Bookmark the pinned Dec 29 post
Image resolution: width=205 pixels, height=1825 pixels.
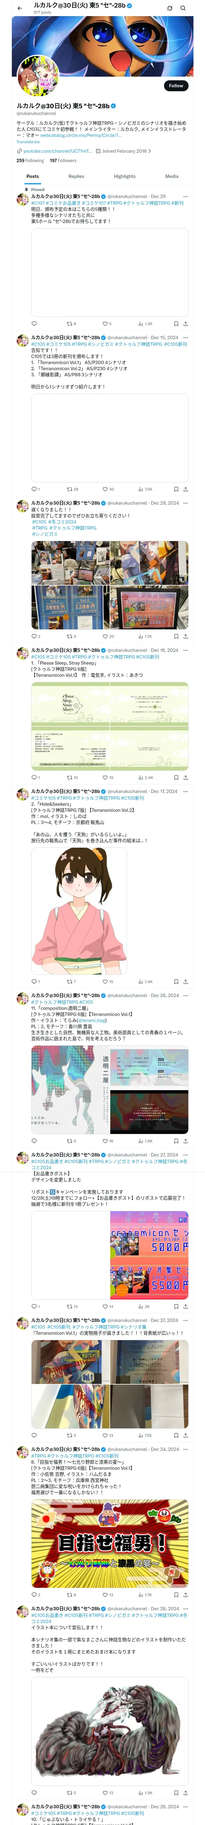coord(176,324)
